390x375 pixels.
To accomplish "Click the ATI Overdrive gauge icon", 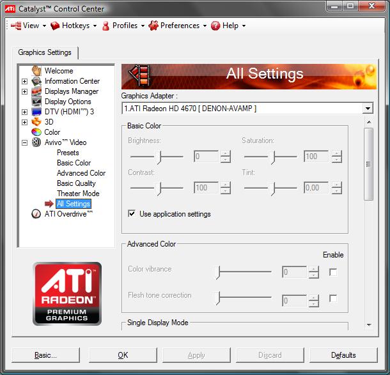I will point(37,214).
